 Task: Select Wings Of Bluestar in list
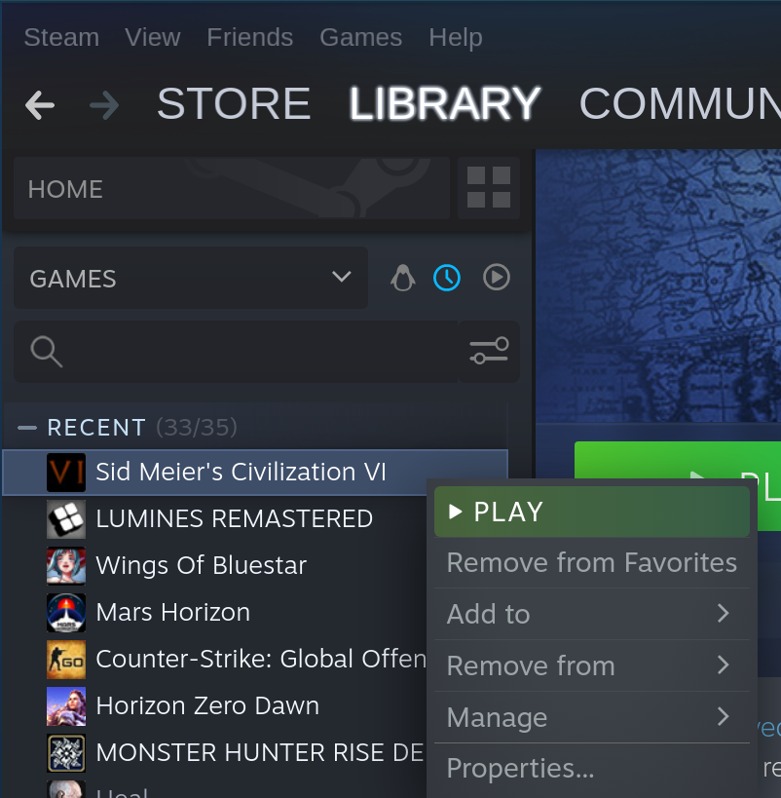coord(201,565)
